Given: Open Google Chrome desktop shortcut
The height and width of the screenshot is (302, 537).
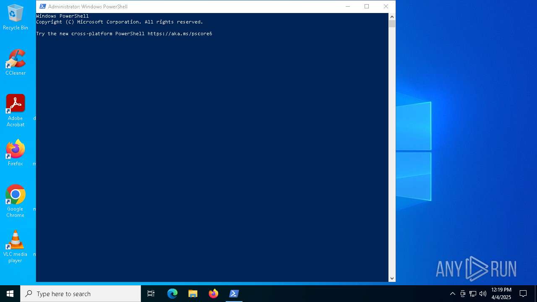Looking at the screenshot, I should tap(16, 201).
